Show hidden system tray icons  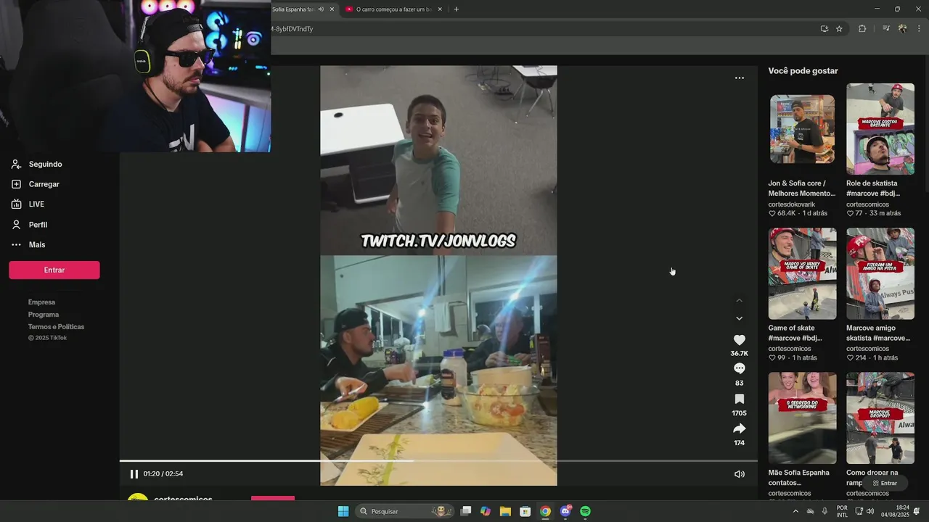795,511
